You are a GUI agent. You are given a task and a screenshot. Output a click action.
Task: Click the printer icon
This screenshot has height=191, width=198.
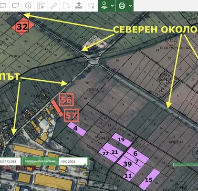(x=122, y=6)
